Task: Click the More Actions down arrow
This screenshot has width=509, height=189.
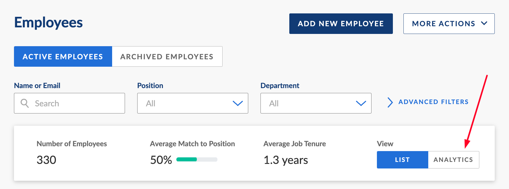Action: pyautogui.click(x=484, y=23)
